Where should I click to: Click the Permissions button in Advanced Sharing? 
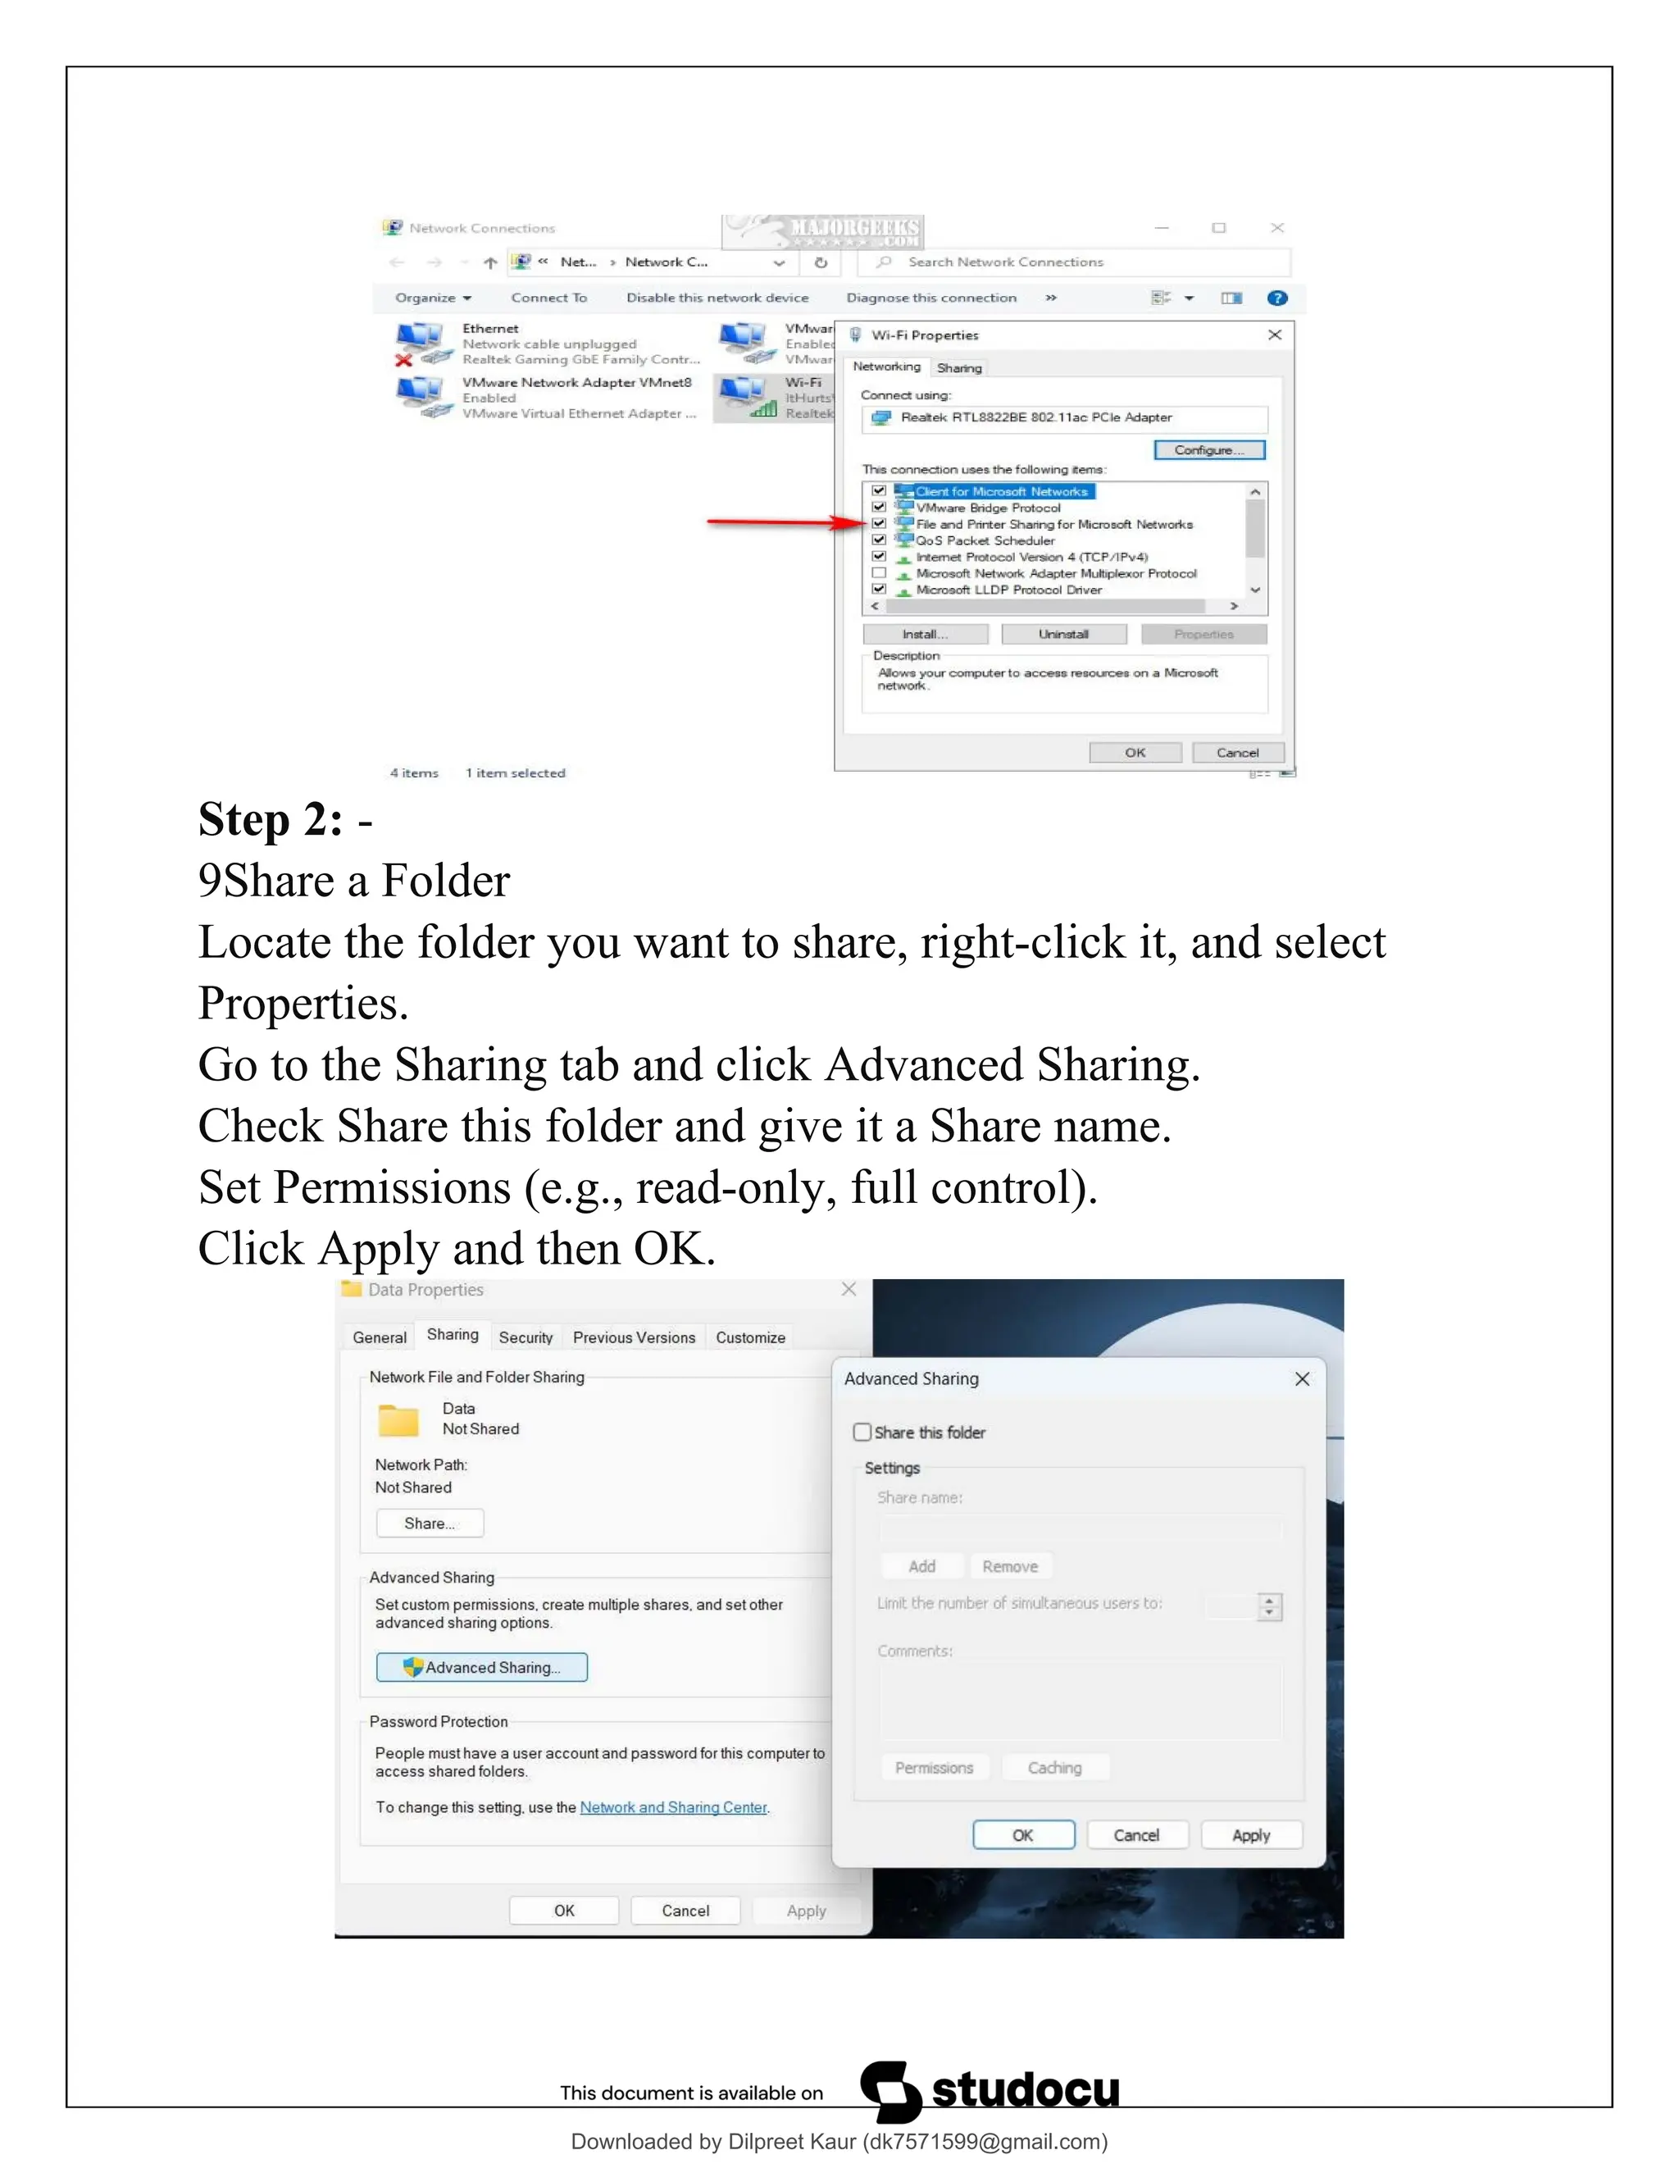point(934,1767)
